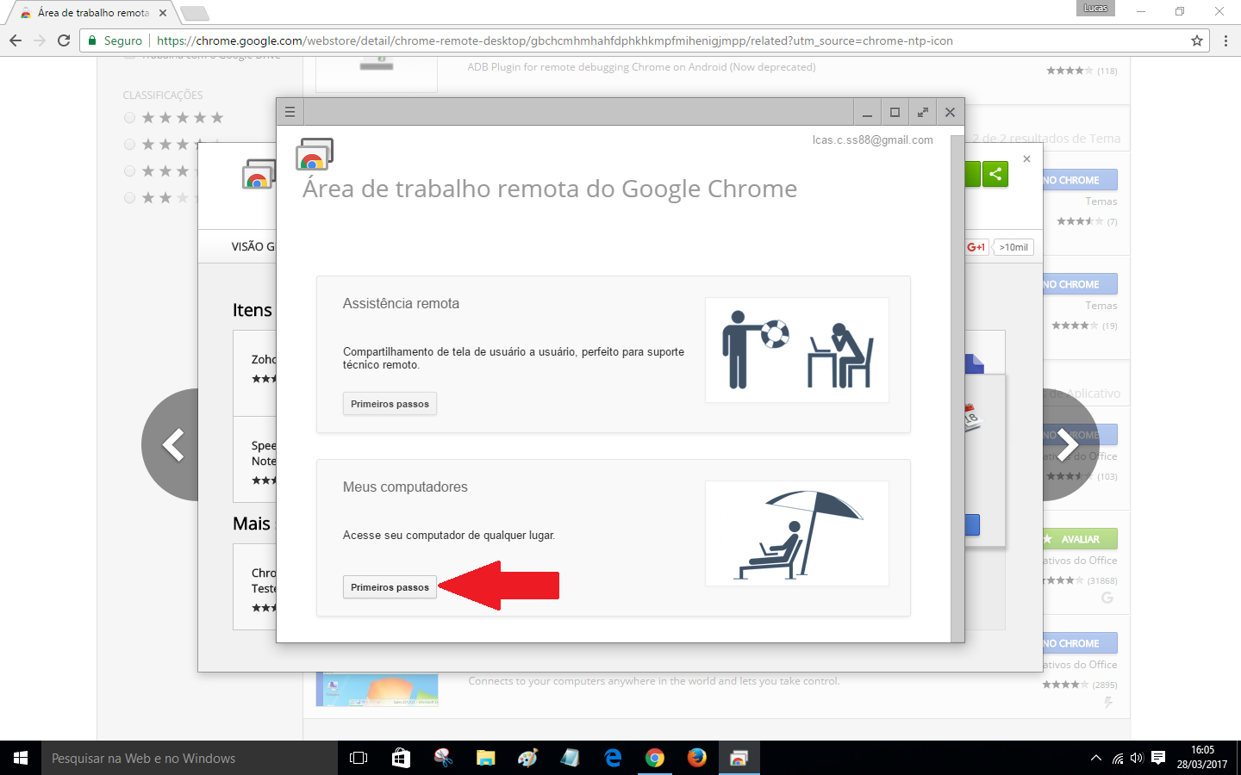Open Google Chrome from the taskbar
Image resolution: width=1241 pixels, height=775 pixels.
pos(655,758)
